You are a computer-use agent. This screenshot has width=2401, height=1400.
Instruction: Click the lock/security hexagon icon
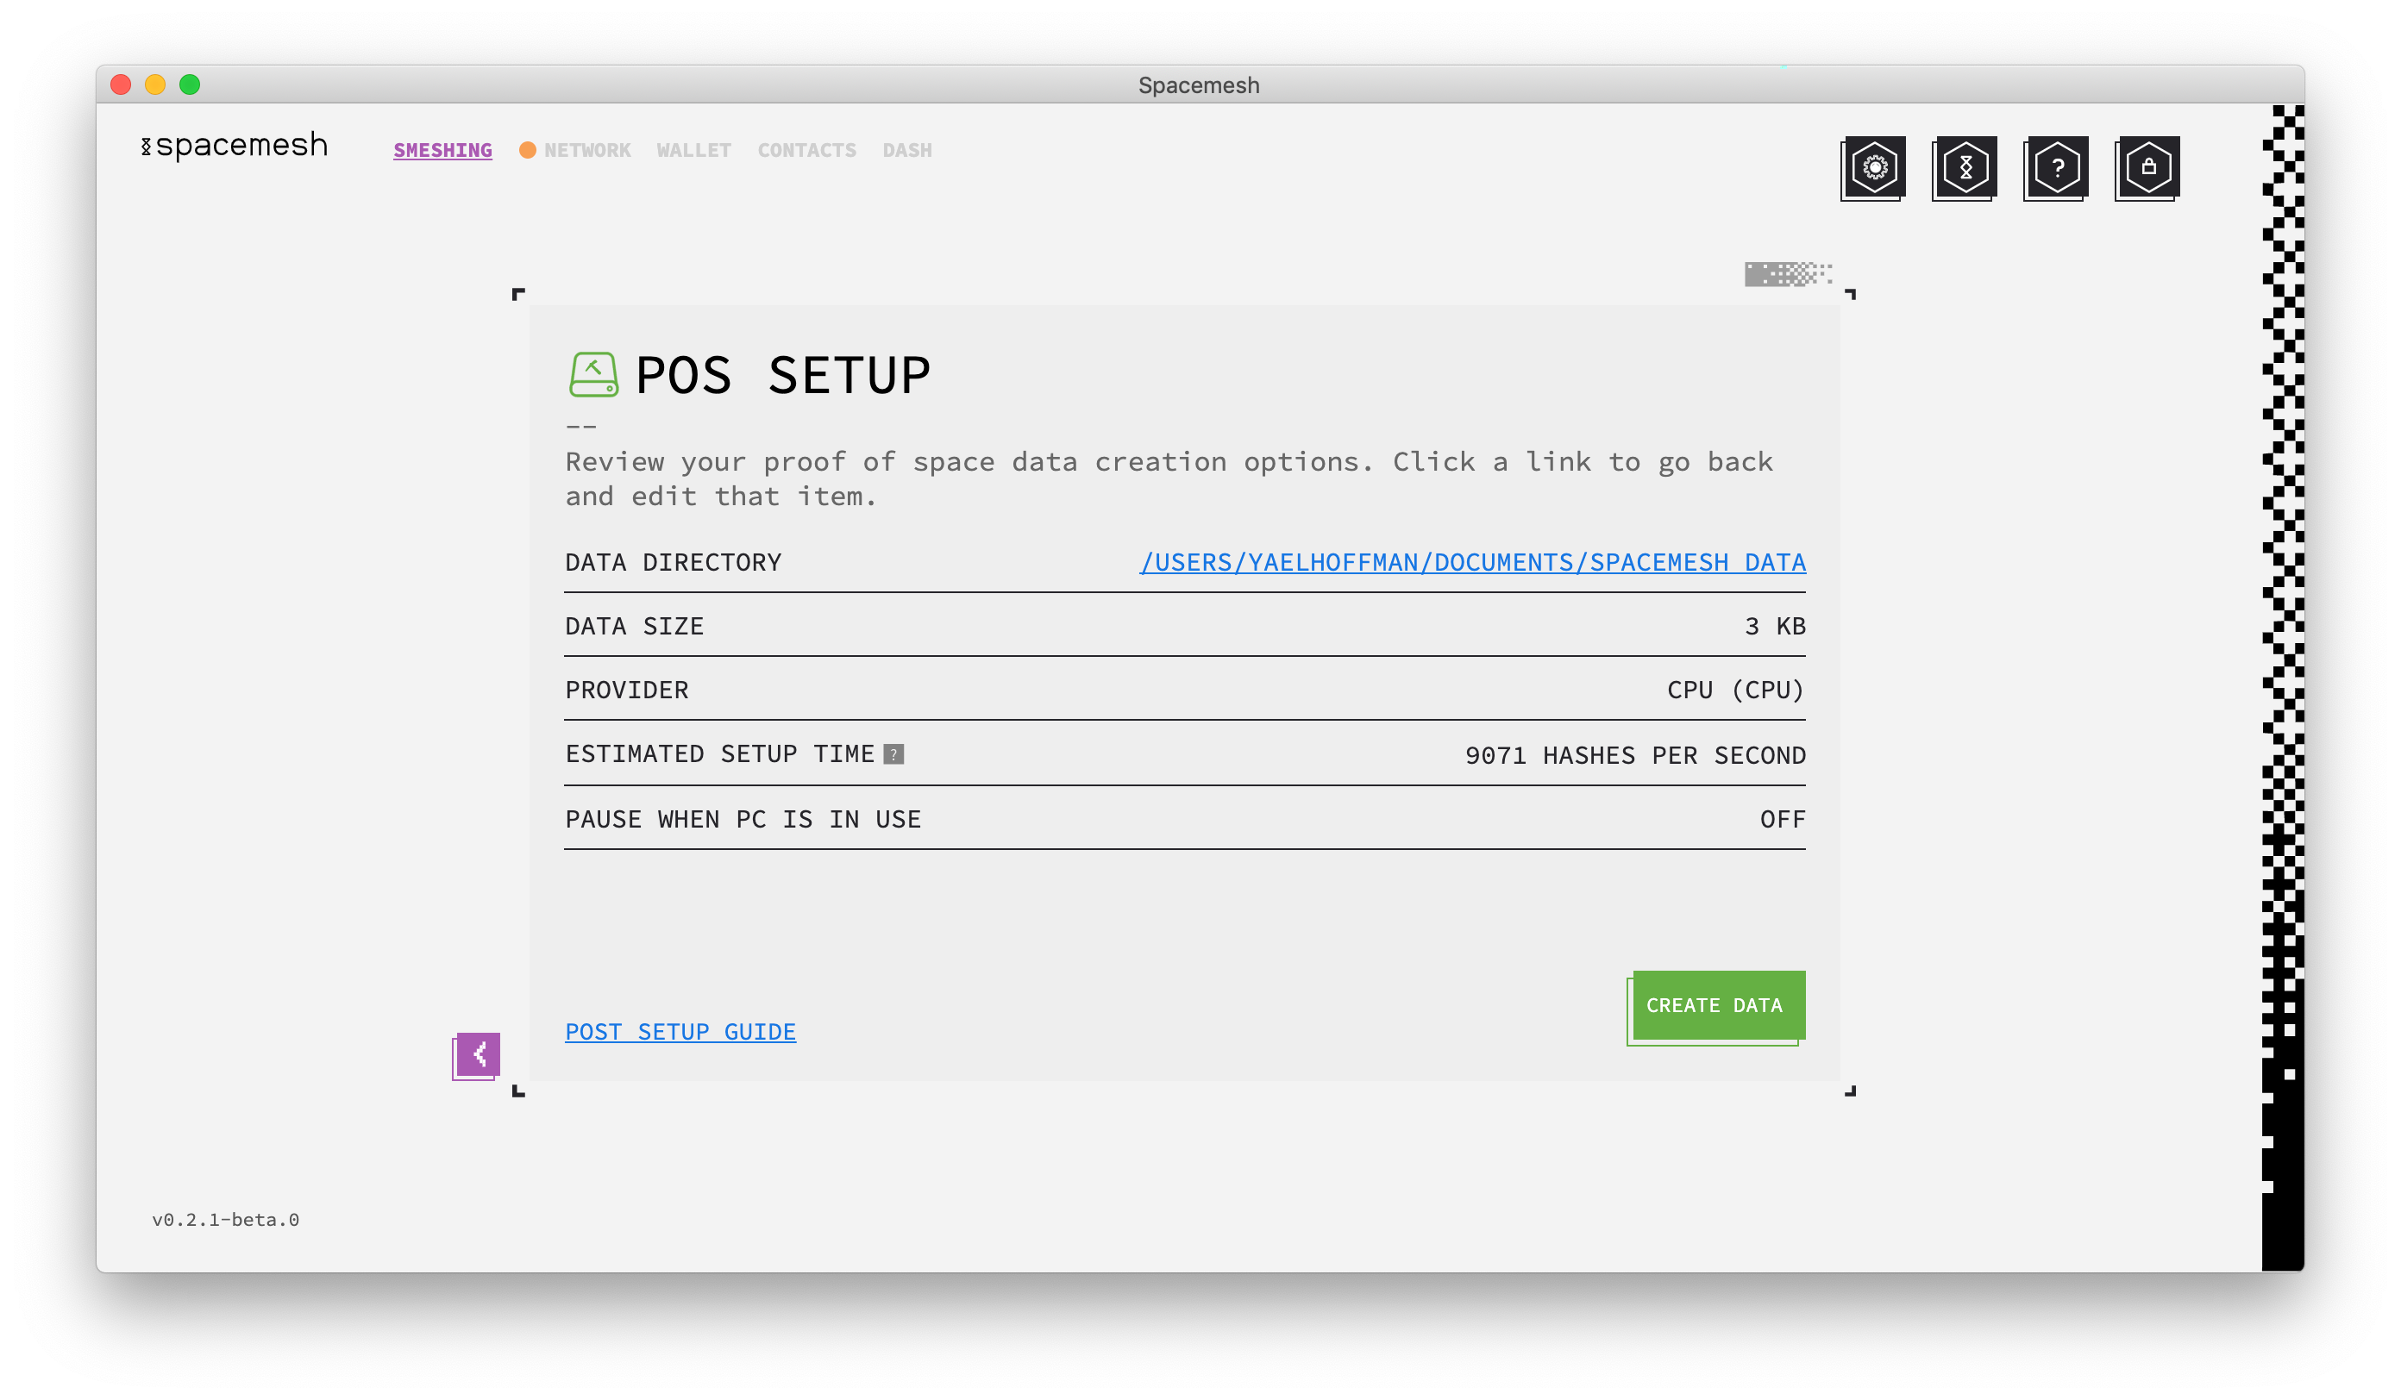point(2146,165)
